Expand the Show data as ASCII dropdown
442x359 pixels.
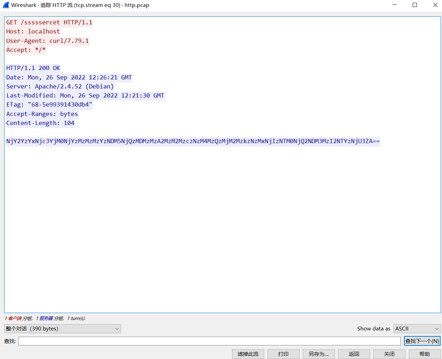coord(417,329)
